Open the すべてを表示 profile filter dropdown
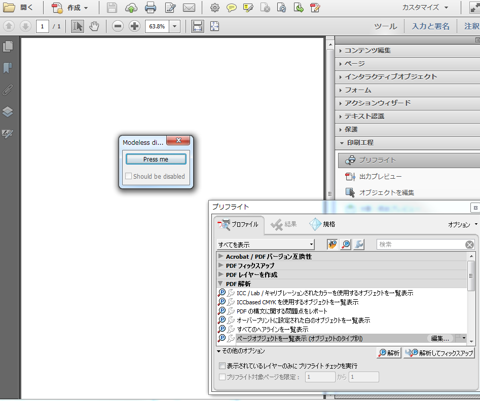 pyautogui.click(x=265, y=244)
